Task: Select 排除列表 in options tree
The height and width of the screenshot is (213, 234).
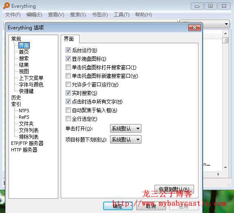Action: coord(29,137)
